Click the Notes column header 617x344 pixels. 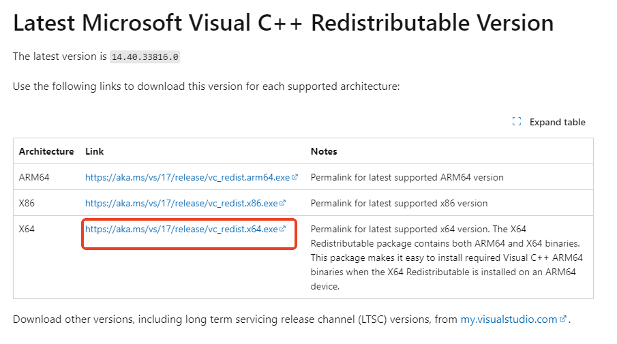click(324, 151)
